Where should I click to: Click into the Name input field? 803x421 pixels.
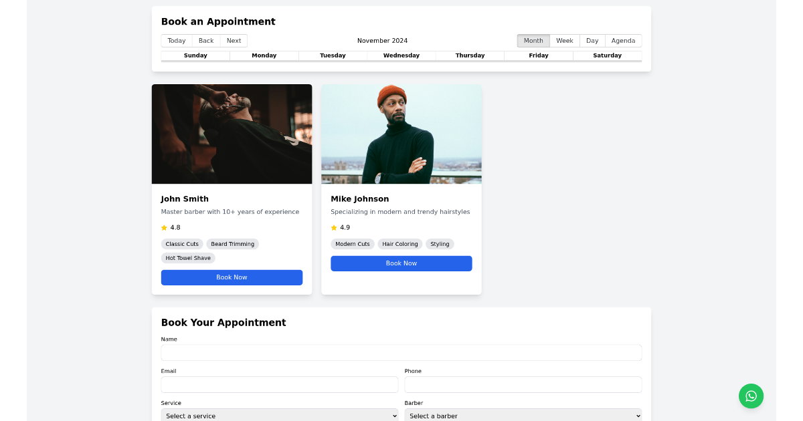click(401, 352)
